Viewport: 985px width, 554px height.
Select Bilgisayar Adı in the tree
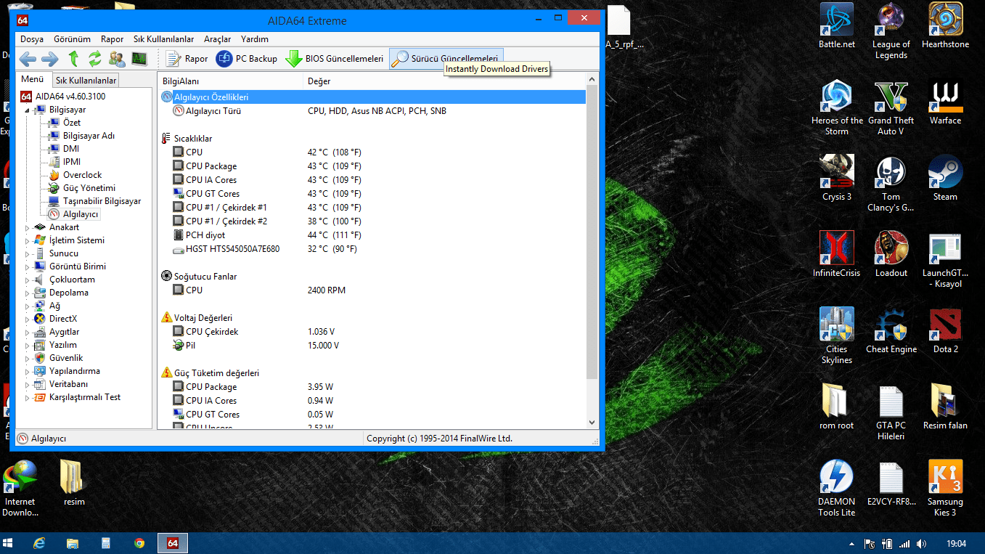click(89, 136)
